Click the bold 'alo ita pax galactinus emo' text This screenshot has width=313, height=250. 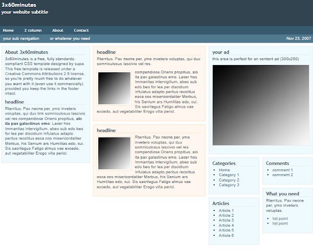click(44, 121)
